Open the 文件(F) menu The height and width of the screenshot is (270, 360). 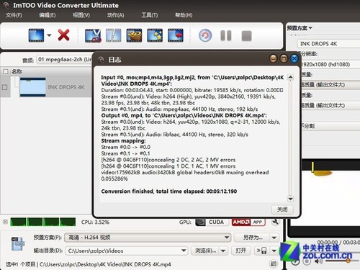[14, 15]
